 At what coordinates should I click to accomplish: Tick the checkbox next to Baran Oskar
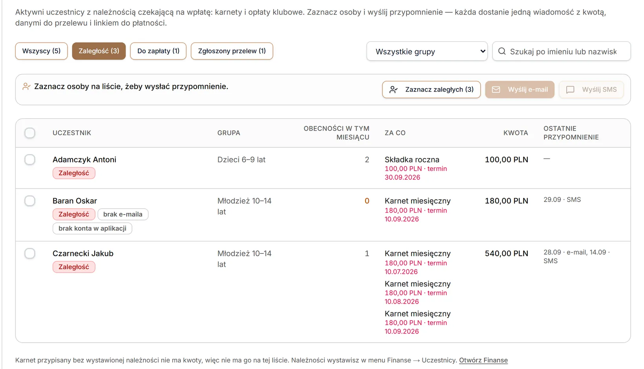[30, 201]
